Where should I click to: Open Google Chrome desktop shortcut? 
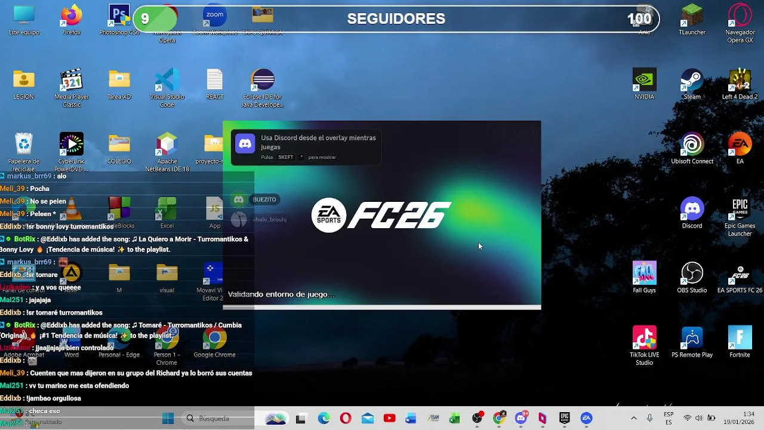coord(215,343)
